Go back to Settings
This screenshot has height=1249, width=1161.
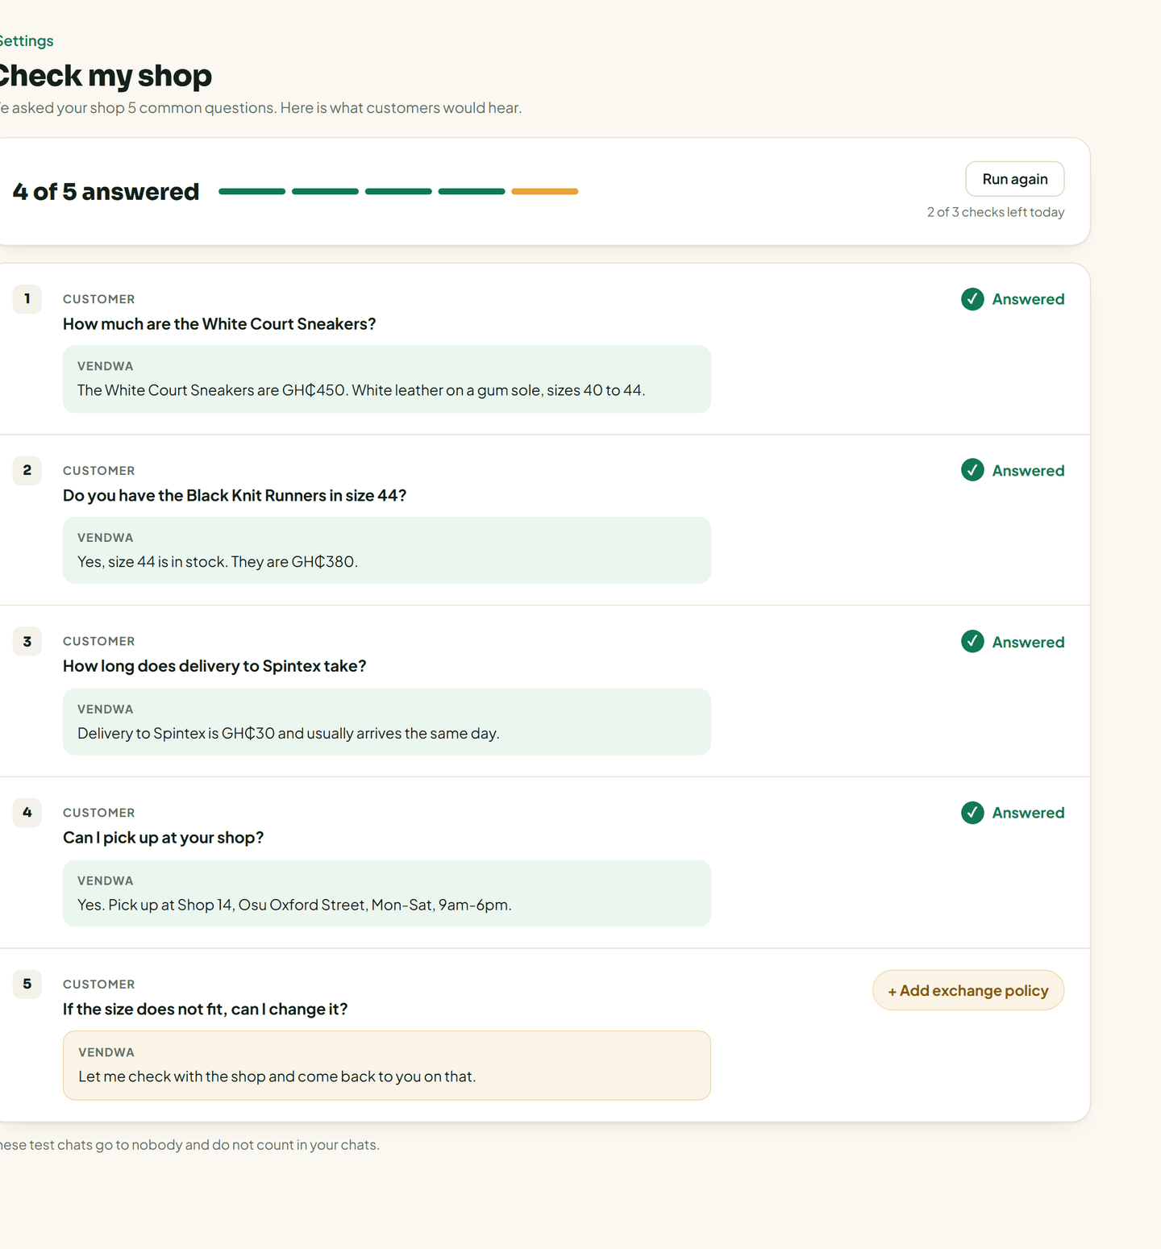point(26,41)
